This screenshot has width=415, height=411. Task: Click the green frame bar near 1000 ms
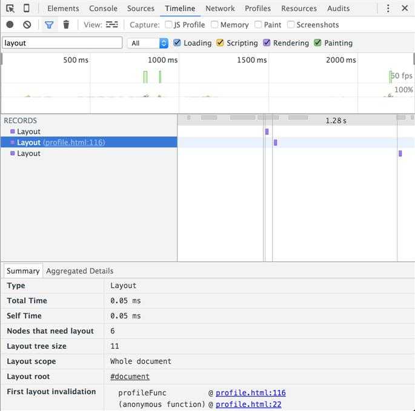tap(160, 77)
